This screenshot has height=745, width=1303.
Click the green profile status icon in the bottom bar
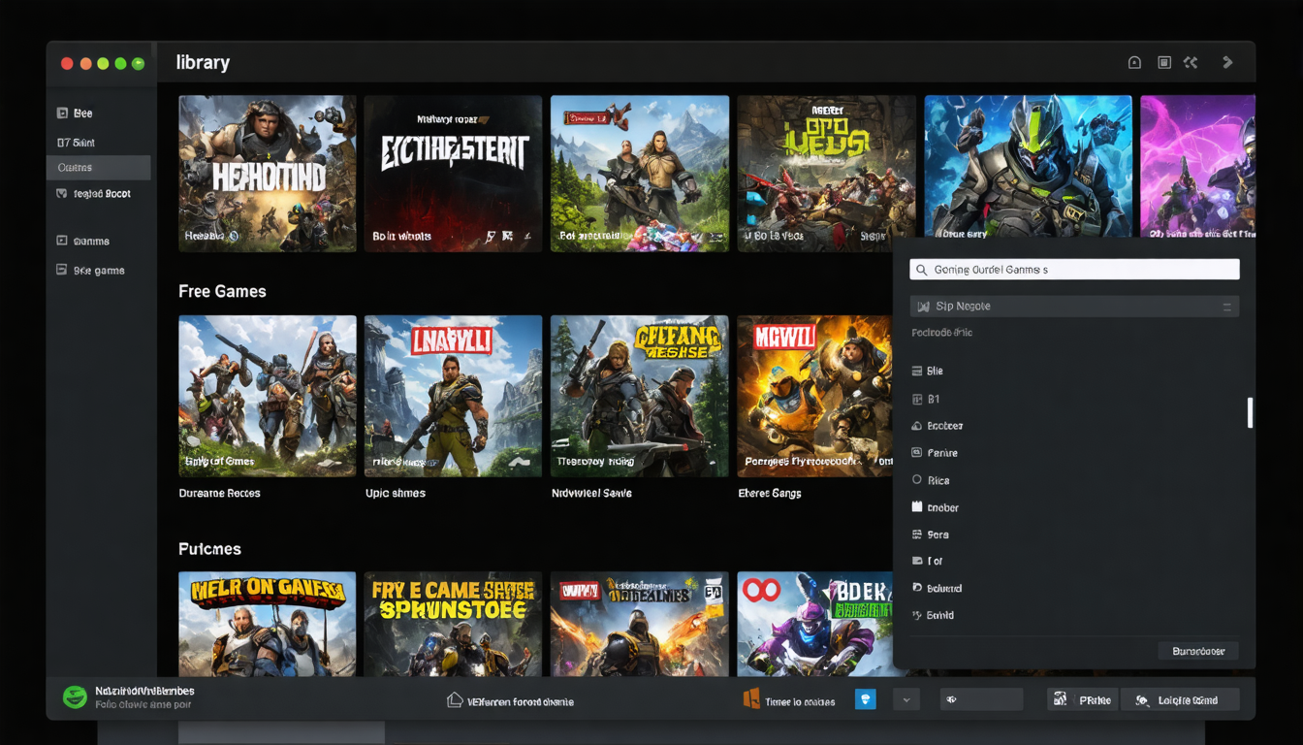click(x=75, y=697)
